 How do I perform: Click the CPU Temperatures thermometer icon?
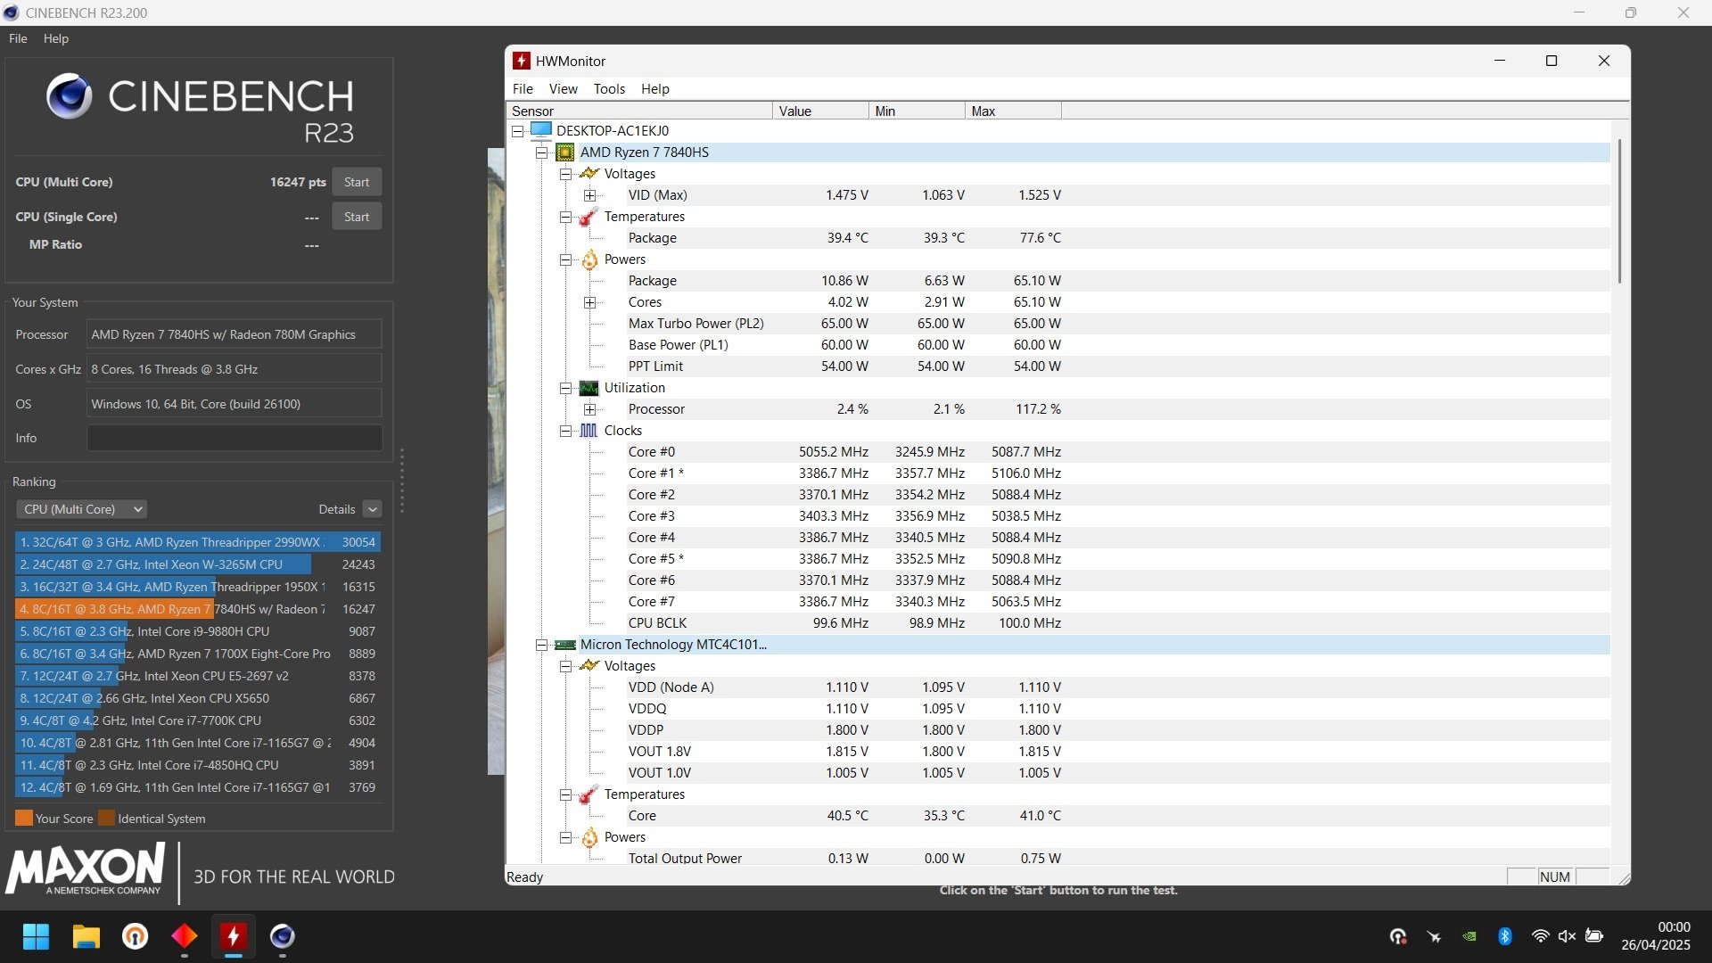(588, 217)
